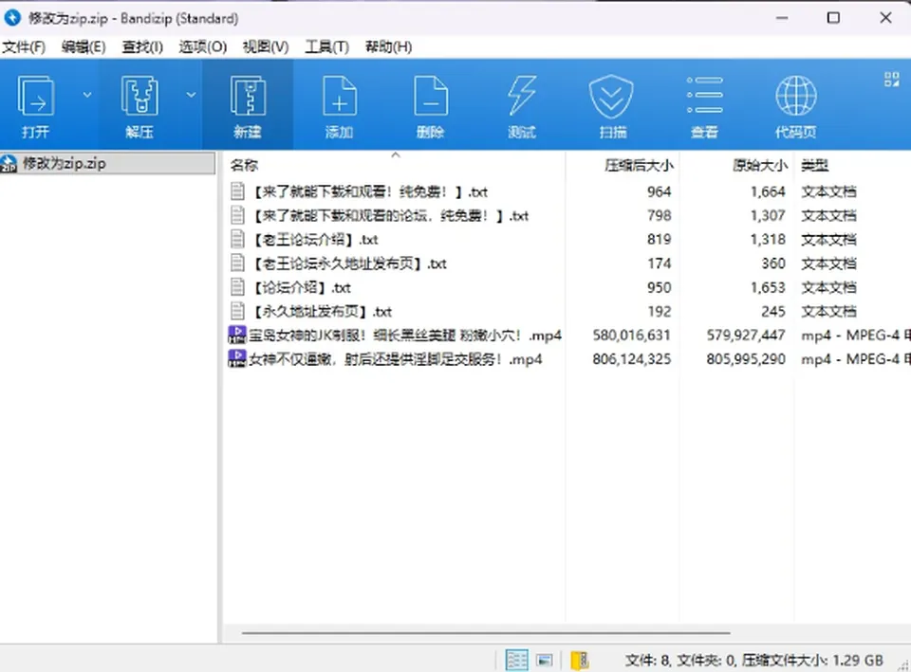Open the 工具(T) menu

coord(327,47)
